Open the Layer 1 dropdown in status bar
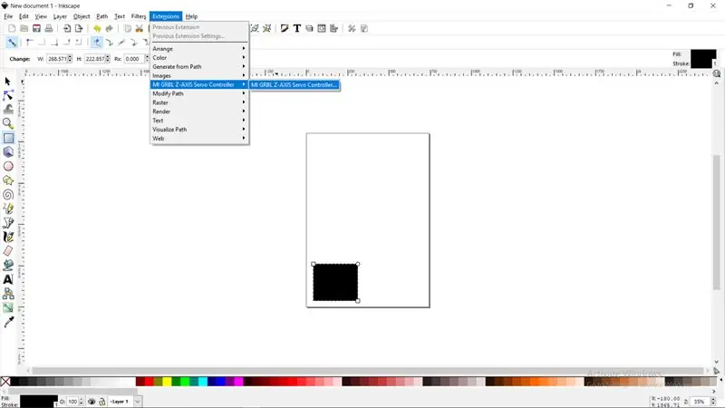The width and height of the screenshot is (725, 408). click(x=125, y=402)
